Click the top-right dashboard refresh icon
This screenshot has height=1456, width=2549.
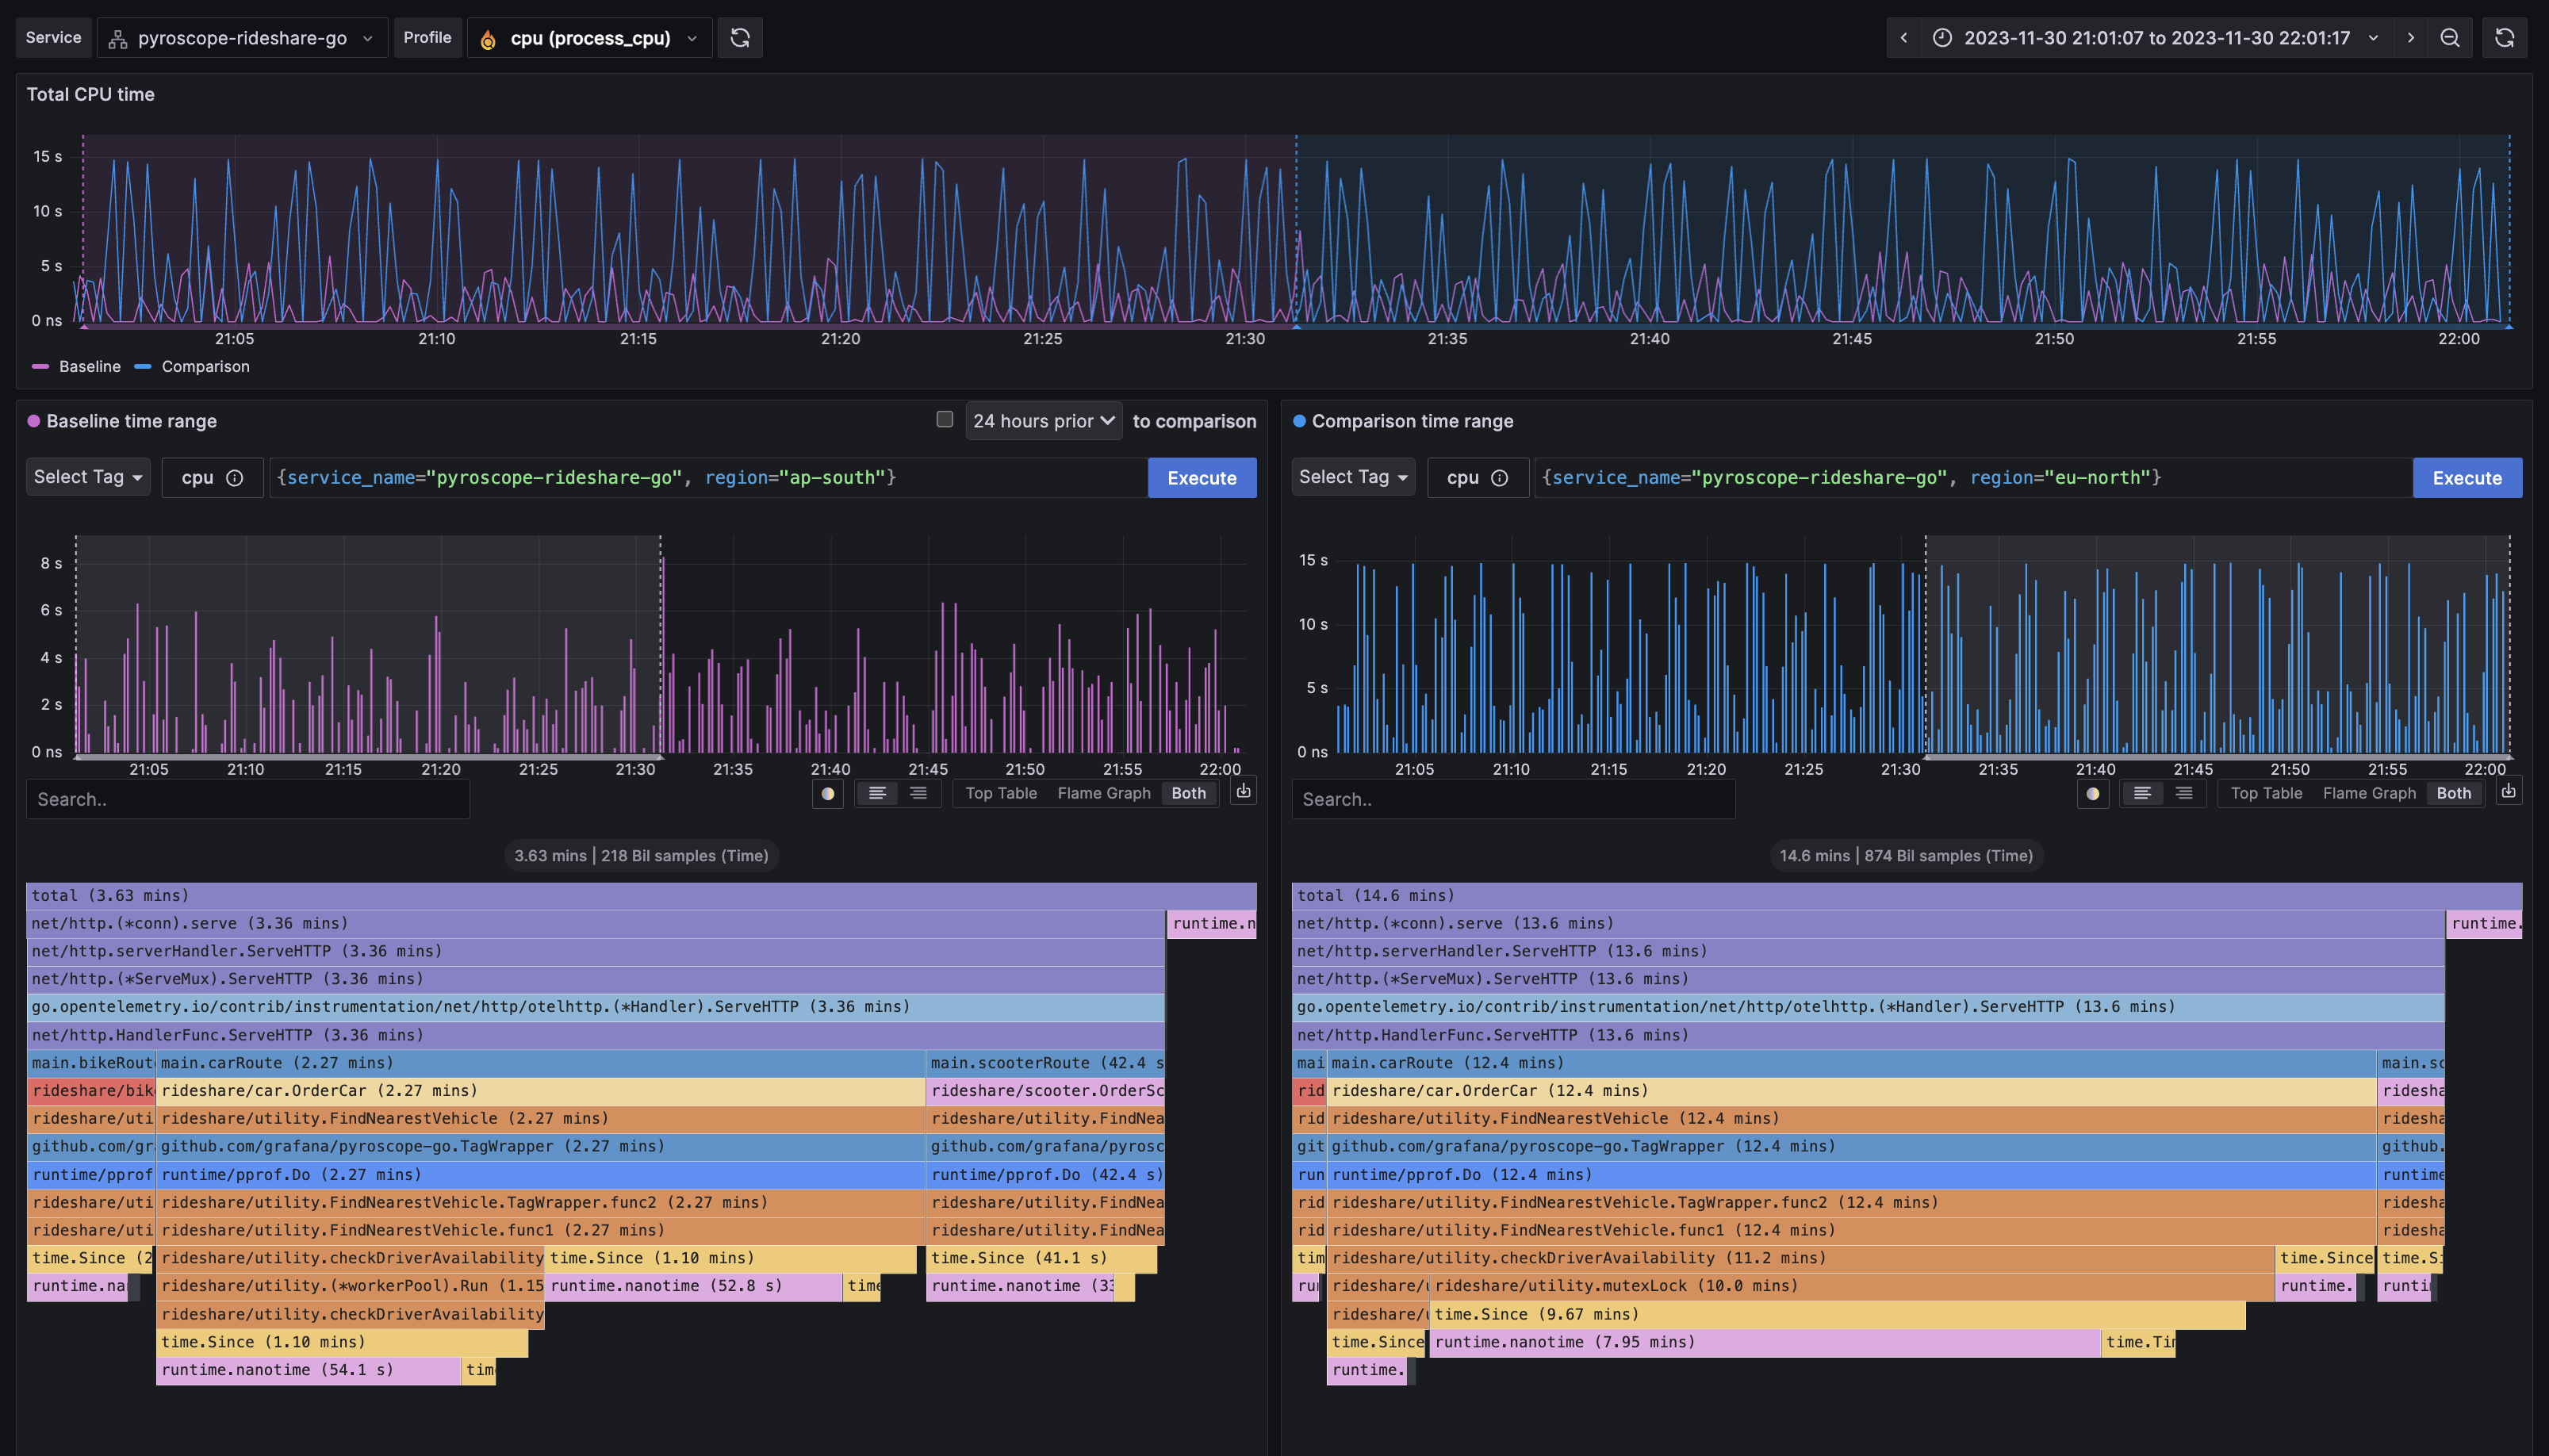2504,38
